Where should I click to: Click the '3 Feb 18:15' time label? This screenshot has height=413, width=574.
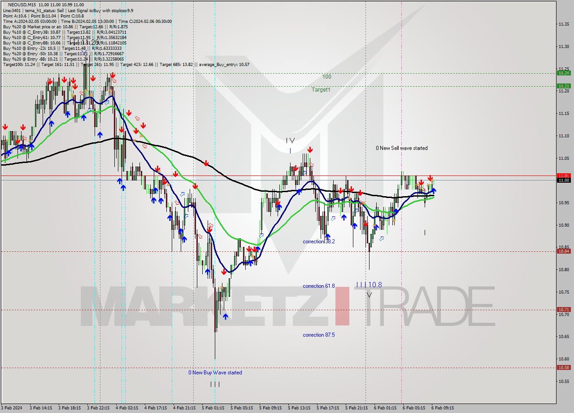(x=70, y=408)
